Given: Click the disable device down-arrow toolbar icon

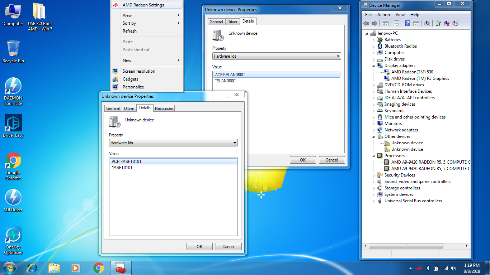Looking at the screenshot, I should tap(455, 23).
